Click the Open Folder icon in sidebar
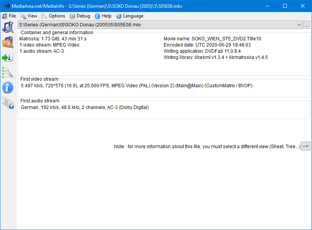 8,42
